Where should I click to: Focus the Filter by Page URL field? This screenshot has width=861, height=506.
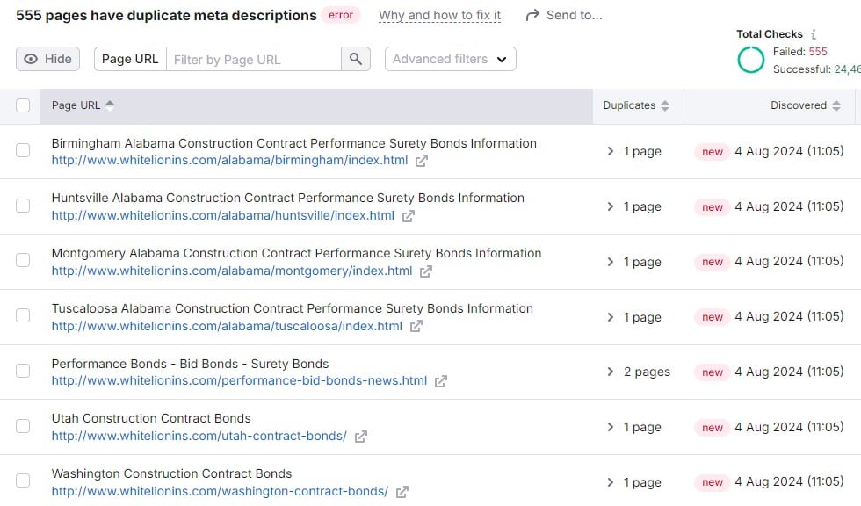pos(253,59)
